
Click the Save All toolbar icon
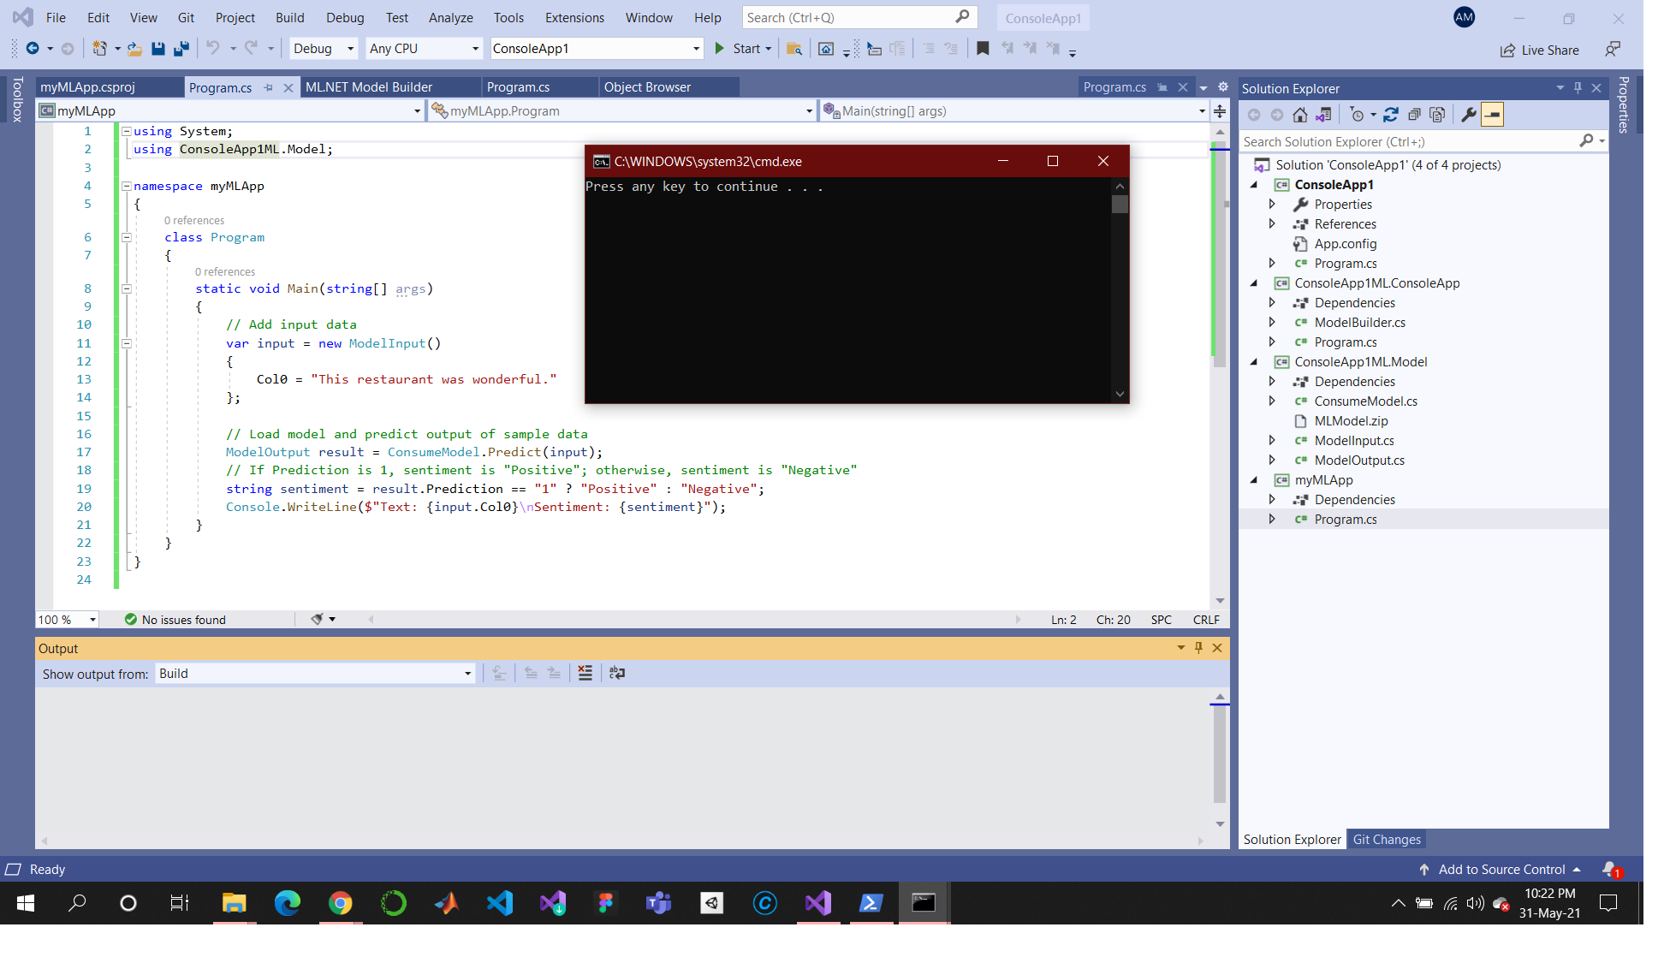click(x=181, y=49)
